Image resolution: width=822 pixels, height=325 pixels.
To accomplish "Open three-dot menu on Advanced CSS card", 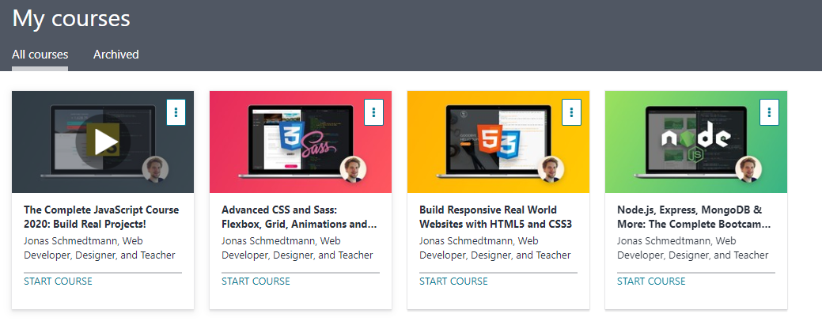I will 373,112.
